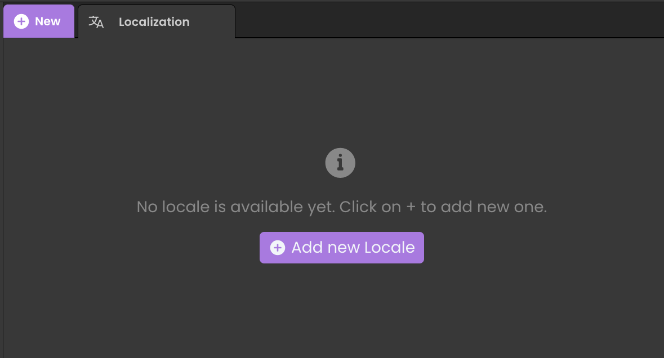Click the white circled plus next to New
This screenshot has height=358, width=664.
(21, 21)
